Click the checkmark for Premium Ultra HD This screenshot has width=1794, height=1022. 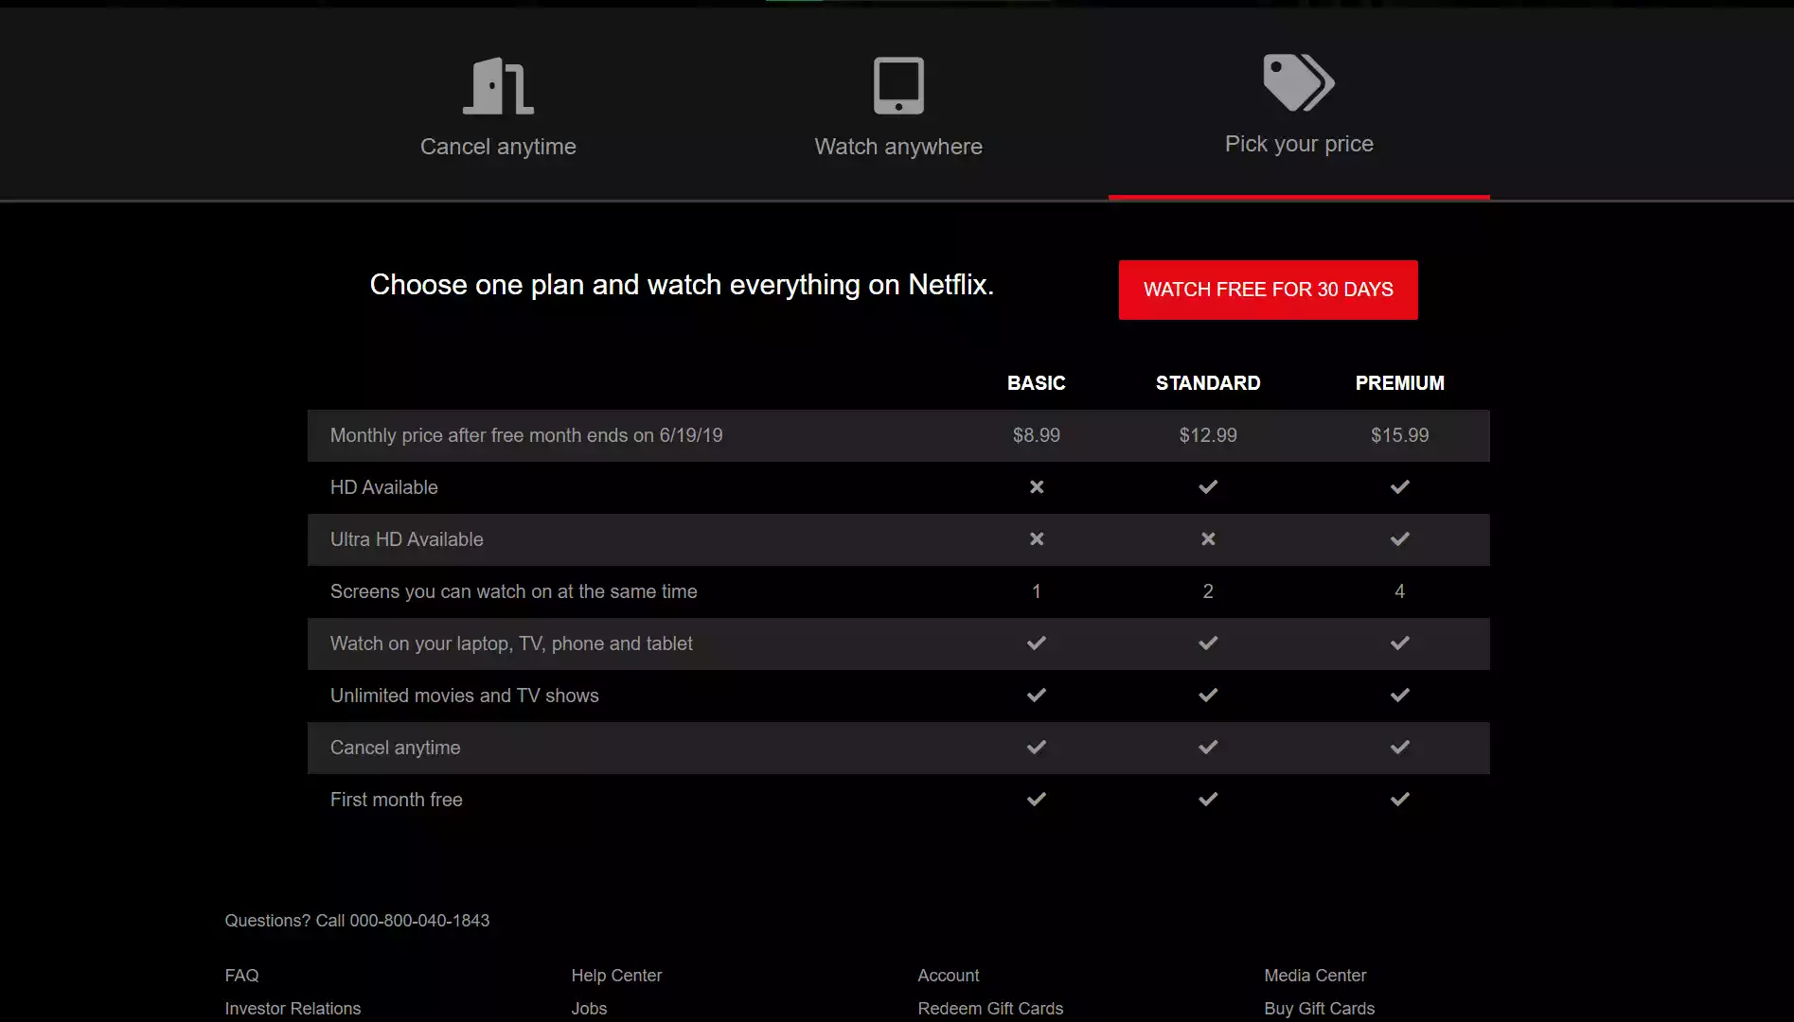1400,539
